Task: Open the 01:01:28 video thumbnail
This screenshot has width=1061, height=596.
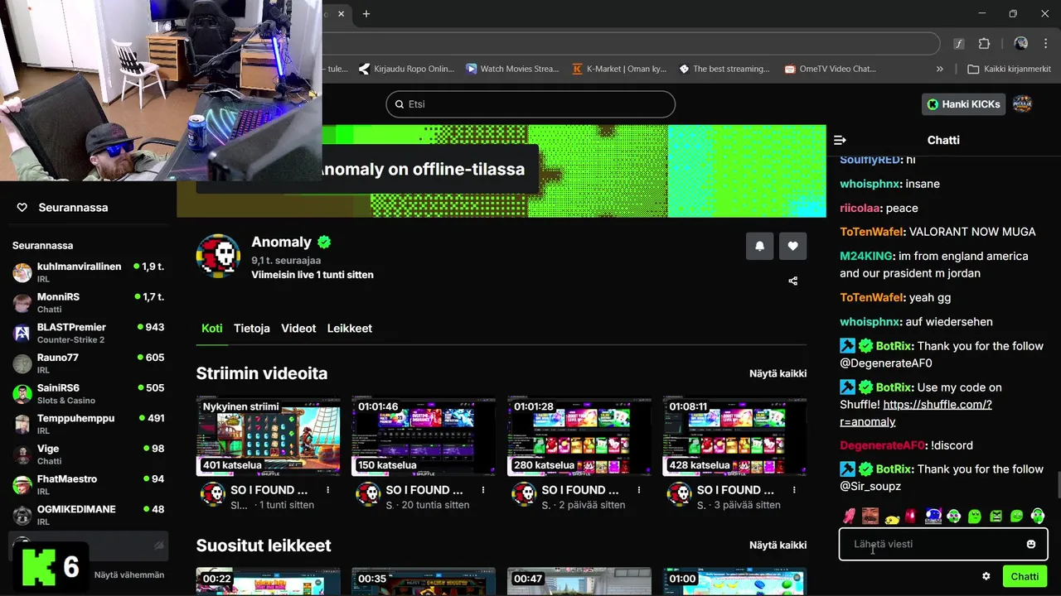Action: [579, 436]
